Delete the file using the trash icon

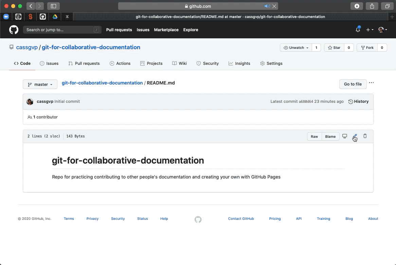click(x=365, y=136)
